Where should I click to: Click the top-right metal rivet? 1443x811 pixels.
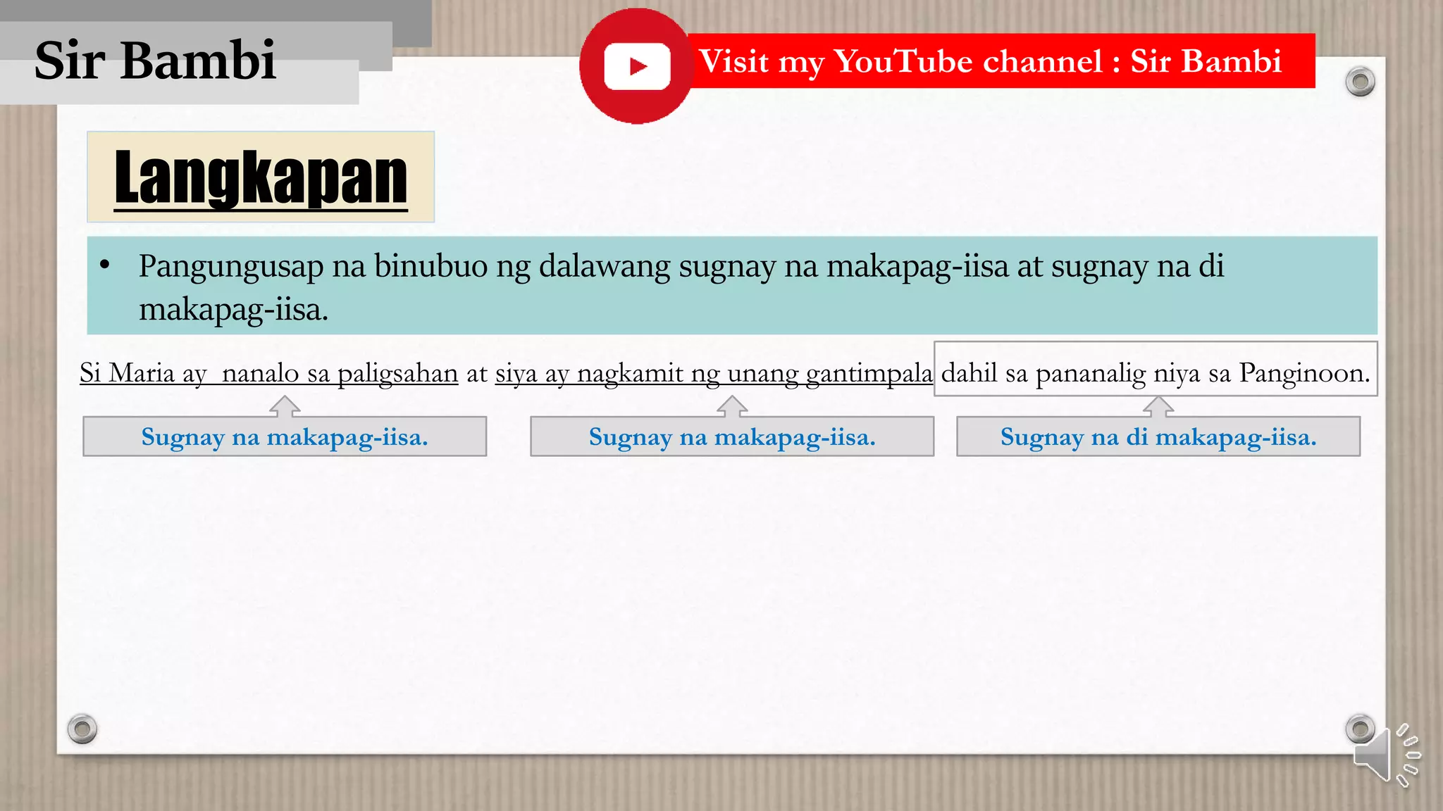tap(1360, 82)
